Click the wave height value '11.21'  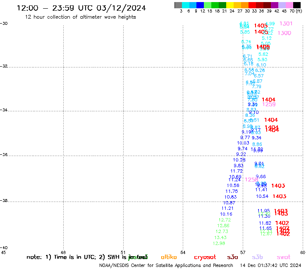(227, 208)
